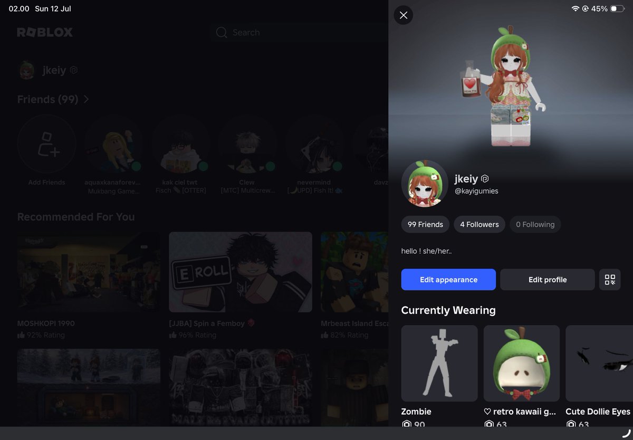Click the small jkeiy avatar on home page

(x=27, y=70)
